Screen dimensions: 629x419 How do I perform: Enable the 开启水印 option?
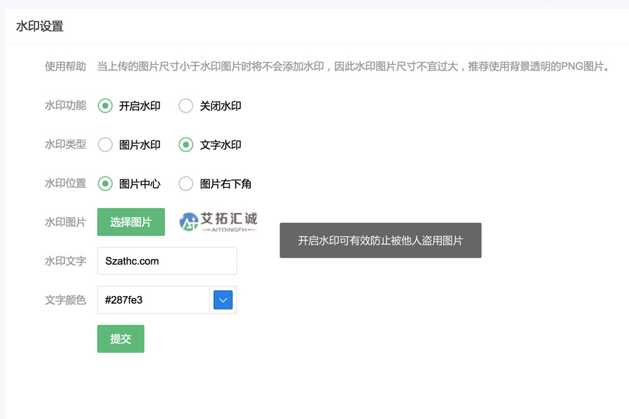[x=105, y=105]
